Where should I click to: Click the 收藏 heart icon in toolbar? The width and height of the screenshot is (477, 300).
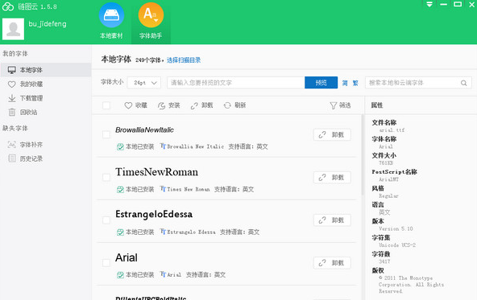(128, 105)
